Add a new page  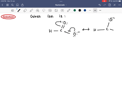click(x=110, y=5)
